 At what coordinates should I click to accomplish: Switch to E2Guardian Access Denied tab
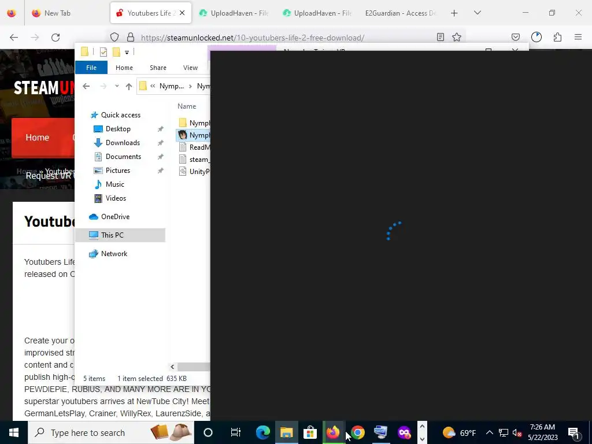[x=400, y=13]
